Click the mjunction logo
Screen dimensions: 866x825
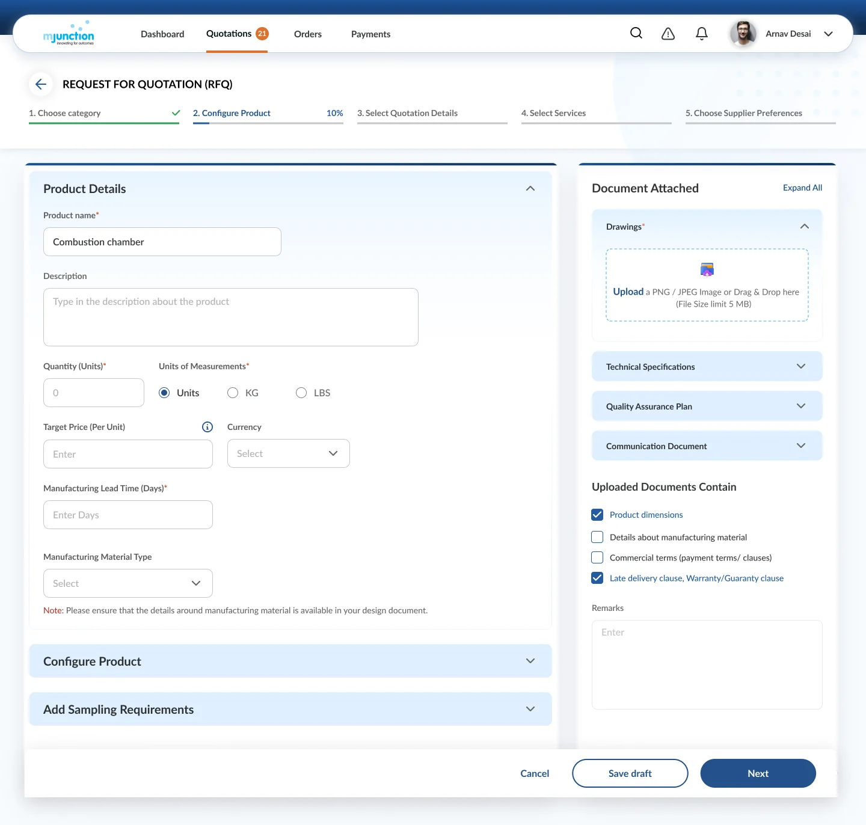click(x=69, y=34)
